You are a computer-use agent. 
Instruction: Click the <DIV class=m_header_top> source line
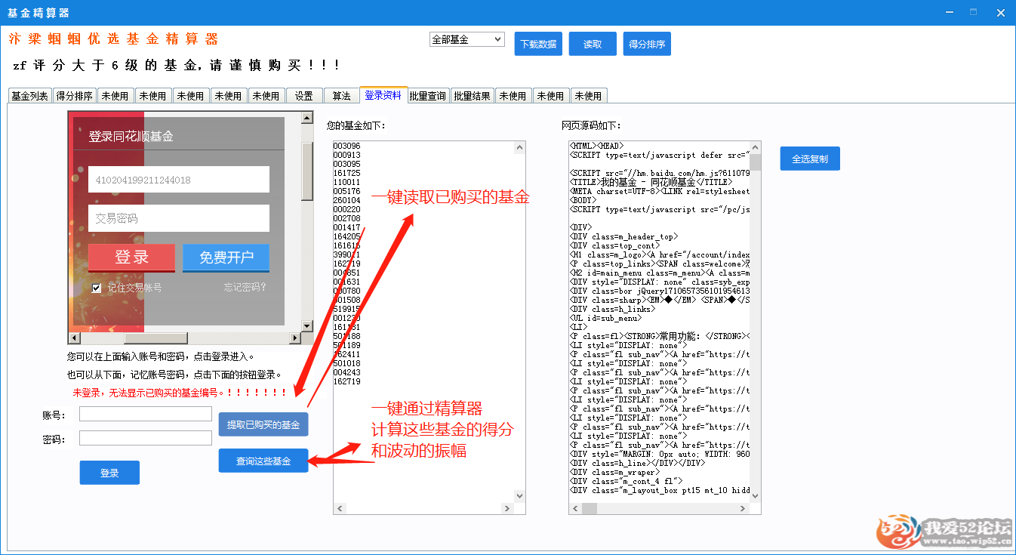[x=623, y=236]
